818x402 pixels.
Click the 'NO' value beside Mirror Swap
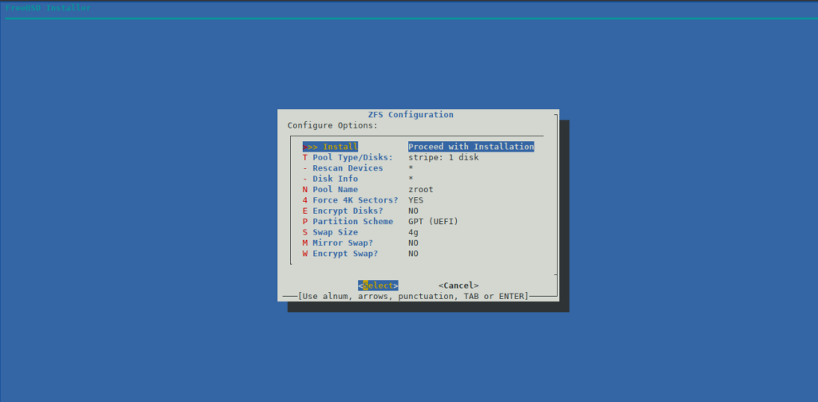pos(413,242)
